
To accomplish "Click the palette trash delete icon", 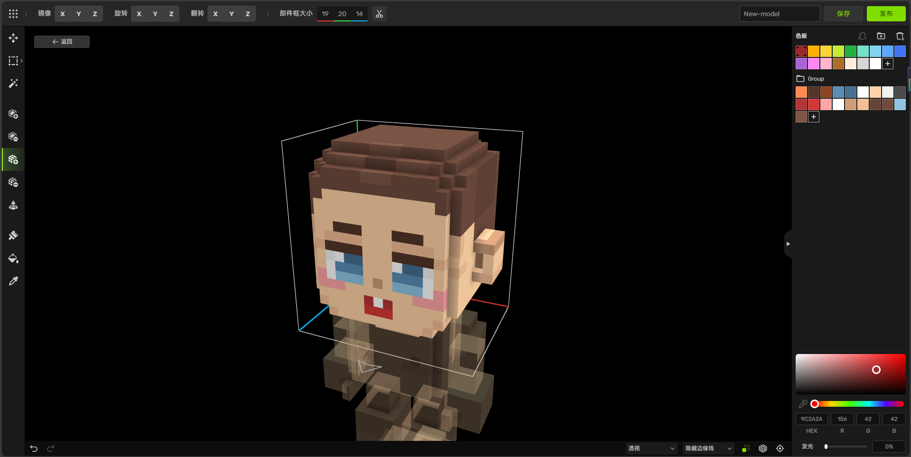I will pyautogui.click(x=900, y=36).
